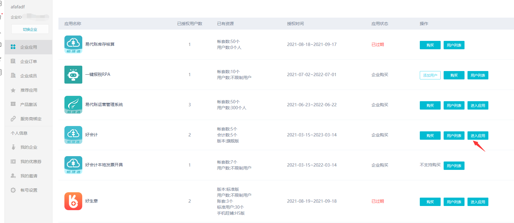Click the 推荐应用 star icon
The image size is (514, 223).
(13, 90)
